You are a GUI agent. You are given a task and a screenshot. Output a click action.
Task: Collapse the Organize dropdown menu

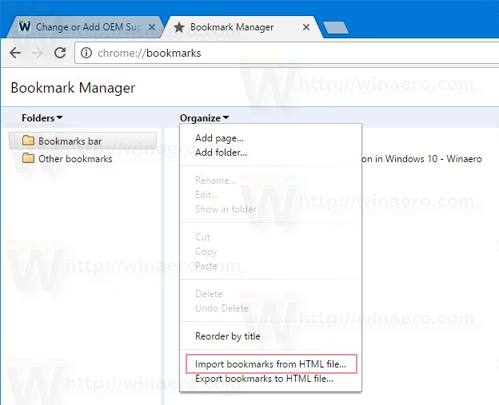tap(204, 118)
